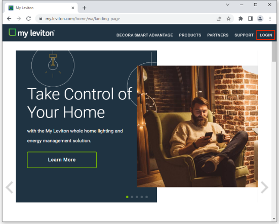Click the my leviton logo
Screen dimensions: 279x224
[31, 33]
